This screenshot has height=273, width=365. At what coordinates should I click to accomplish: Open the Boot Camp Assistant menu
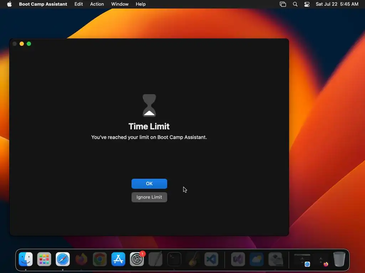pos(43,4)
